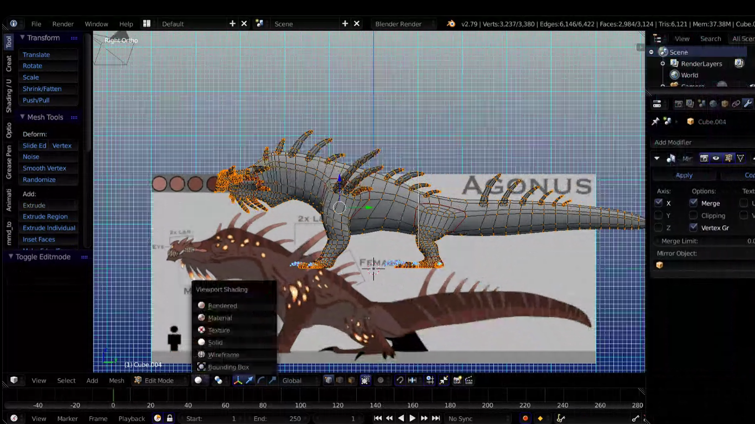Enable the Y axis mirror checkbox

(658, 215)
